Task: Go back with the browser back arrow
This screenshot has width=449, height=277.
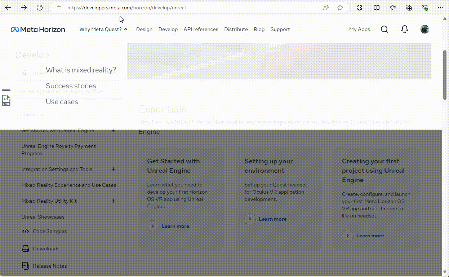Action: [8, 8]
